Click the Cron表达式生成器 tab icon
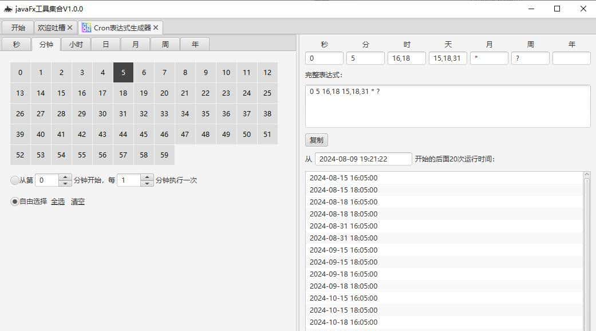The height and width of the screenshot is (331, 596). coord(87,27)
